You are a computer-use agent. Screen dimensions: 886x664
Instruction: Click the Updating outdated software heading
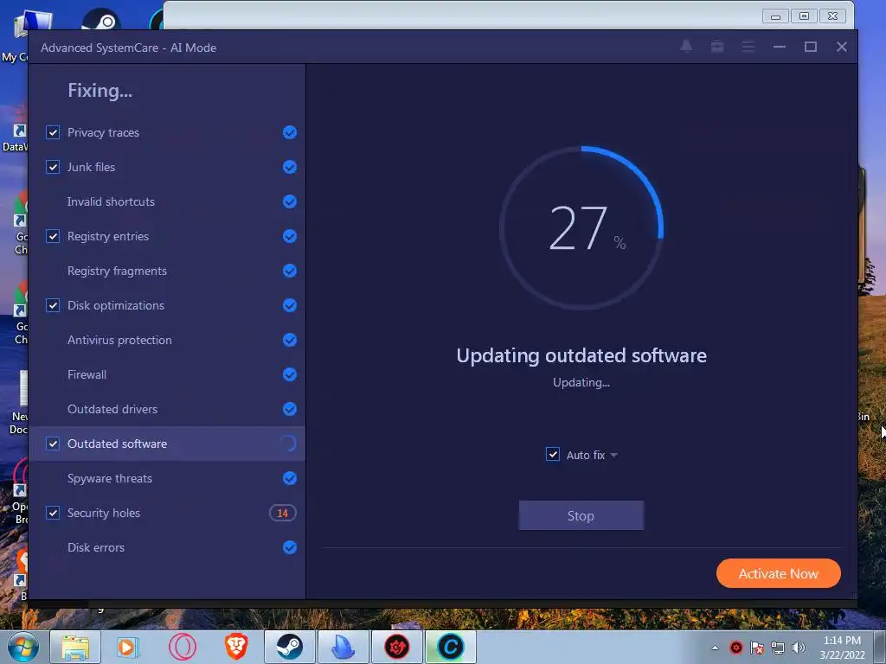pos(581,355)
